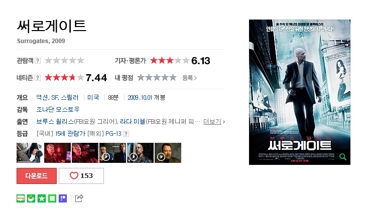This screenshot has width=368, height=218.
Task: Set my rating with 내 평점 stars
Action: pyautogui.click(x=157, y=78)
